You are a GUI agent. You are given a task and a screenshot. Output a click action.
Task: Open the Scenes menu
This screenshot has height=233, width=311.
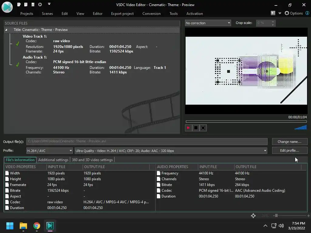point(47,13)
